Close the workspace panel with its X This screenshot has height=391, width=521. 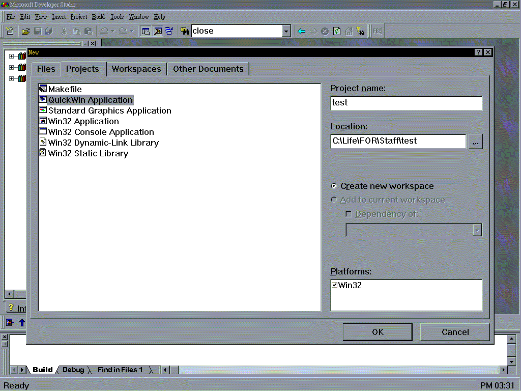93,44
